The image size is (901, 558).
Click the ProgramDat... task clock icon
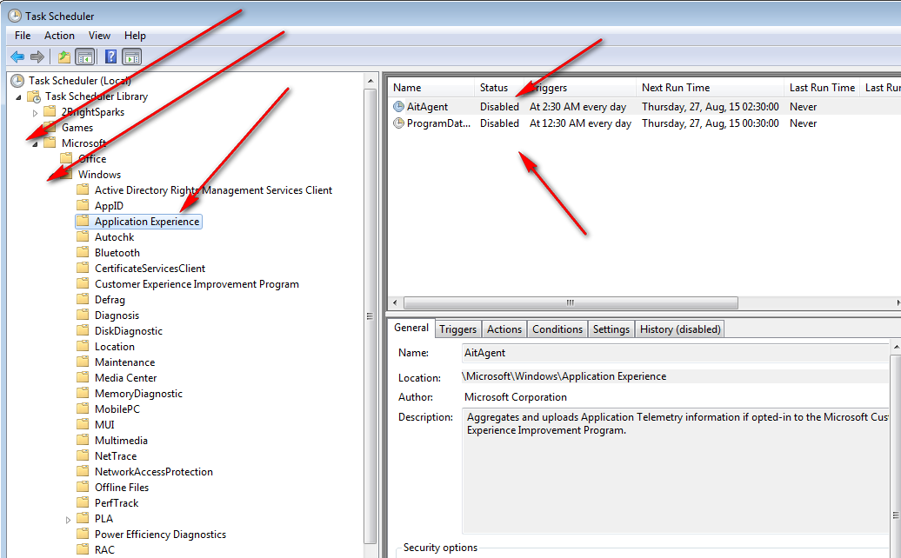click(398, 123)
